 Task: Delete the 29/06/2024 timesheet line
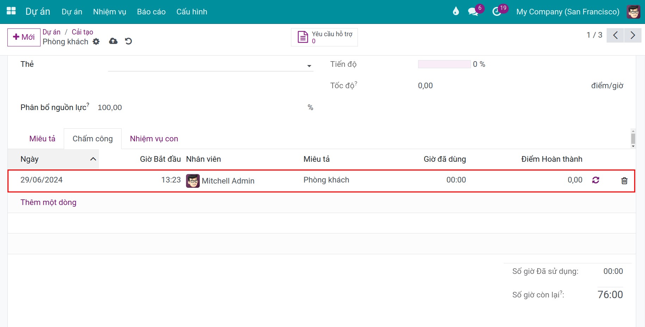(x=624, y=180)
